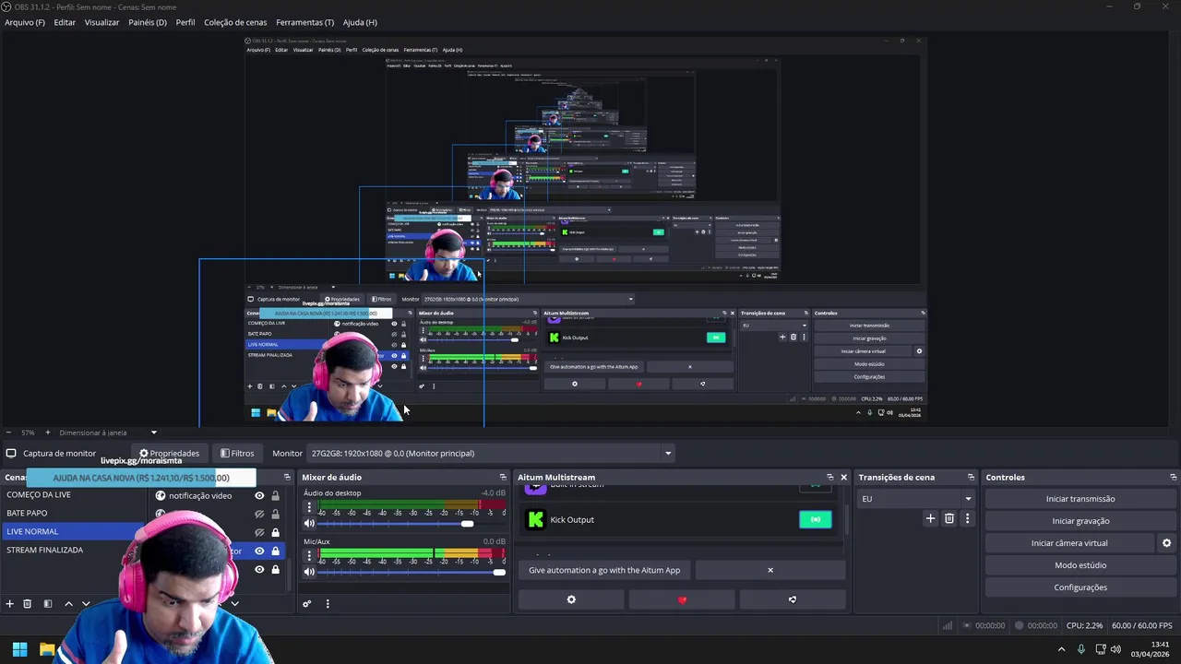
Task: Open the EU transition dropdown
Action: [915, 499]
